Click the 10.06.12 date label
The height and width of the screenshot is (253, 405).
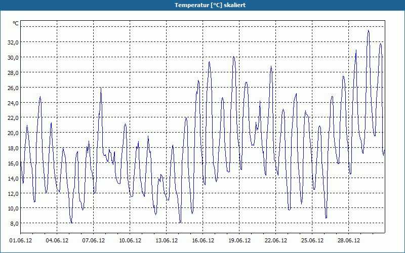[x=130, y=241]
